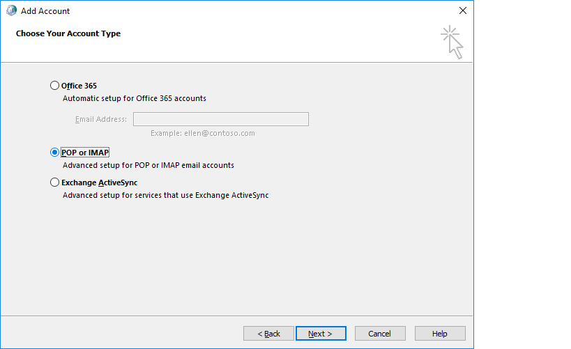
Task: Click the bold "Office 365" label text
Action: click(79, 86)
